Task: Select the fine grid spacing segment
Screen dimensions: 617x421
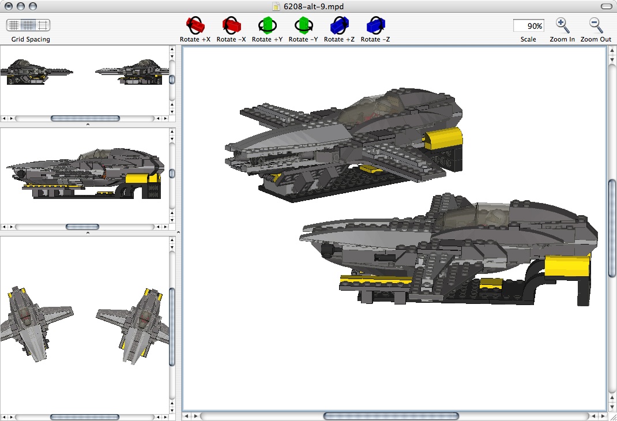Action: click(x=13, y=25)
